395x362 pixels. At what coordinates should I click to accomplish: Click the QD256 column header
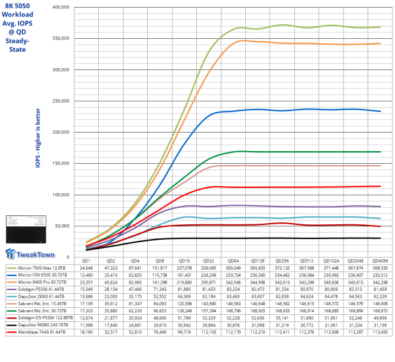[282, 261]
